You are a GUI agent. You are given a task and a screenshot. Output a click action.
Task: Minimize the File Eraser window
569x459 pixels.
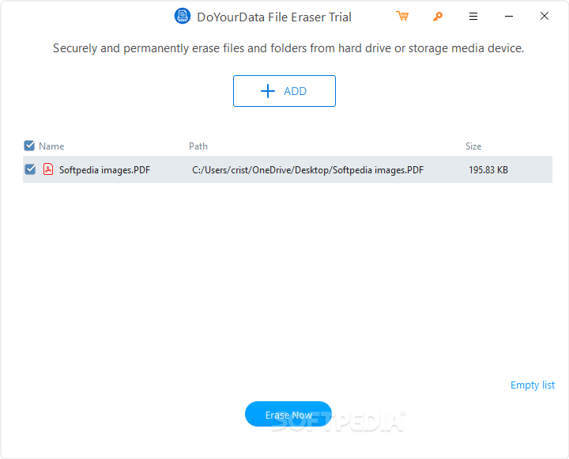(x=509, y=16)
